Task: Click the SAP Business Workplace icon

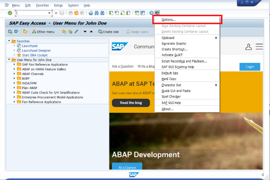Action: (25, 32)
